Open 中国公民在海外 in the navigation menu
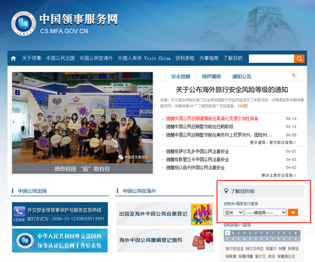The image size is (315, 262). [x=96, y=58]
